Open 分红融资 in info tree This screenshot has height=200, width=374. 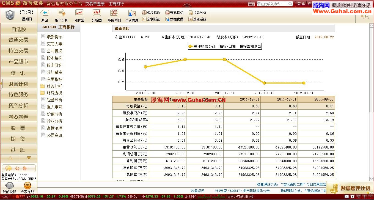54,72
